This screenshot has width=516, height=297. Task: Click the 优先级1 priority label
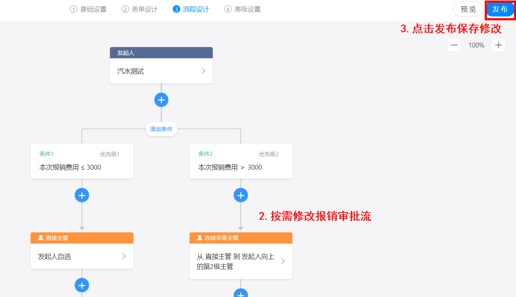[x=110, y=154]
